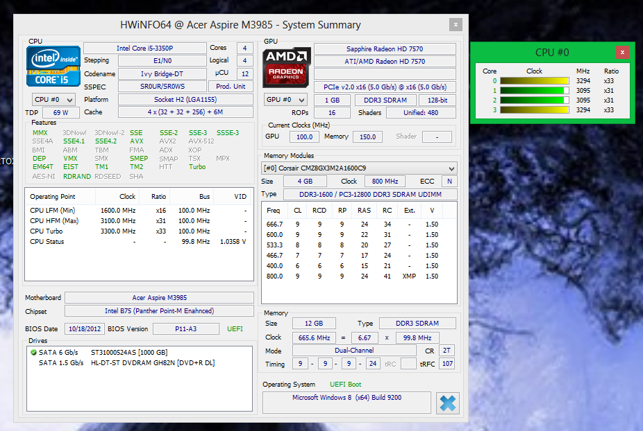Click the PCIe v2.0 x16 bus field
The width and height of the screenshot is (643, 431).
coord(385,87)
